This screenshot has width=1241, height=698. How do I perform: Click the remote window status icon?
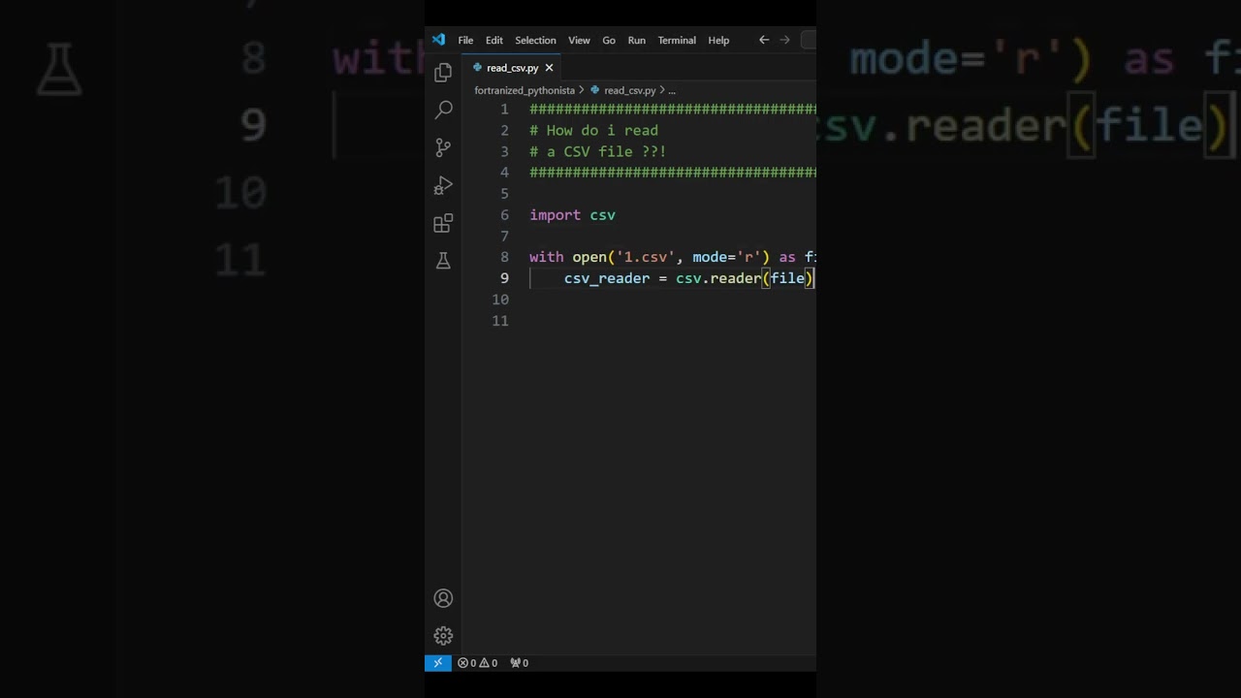pos(437,663)
